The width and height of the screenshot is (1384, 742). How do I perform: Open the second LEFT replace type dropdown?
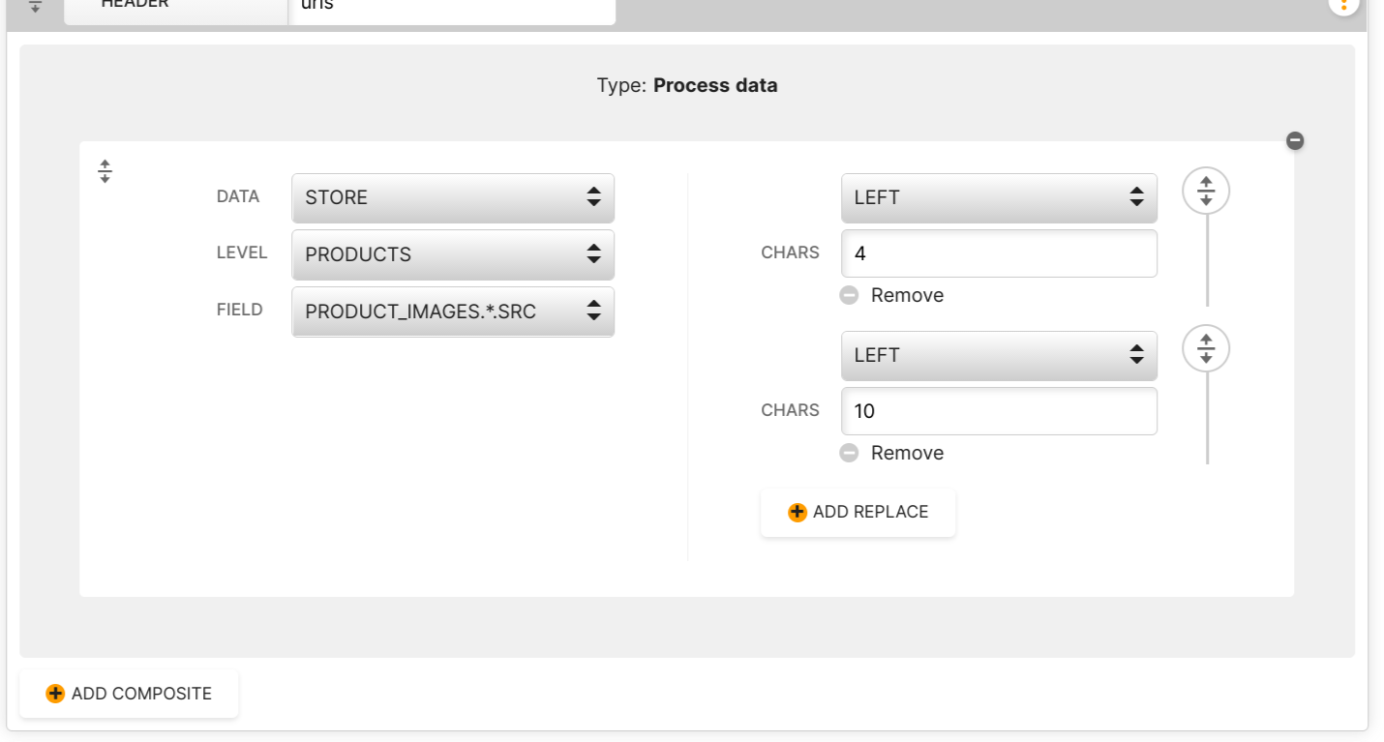(x=999, y=355)
